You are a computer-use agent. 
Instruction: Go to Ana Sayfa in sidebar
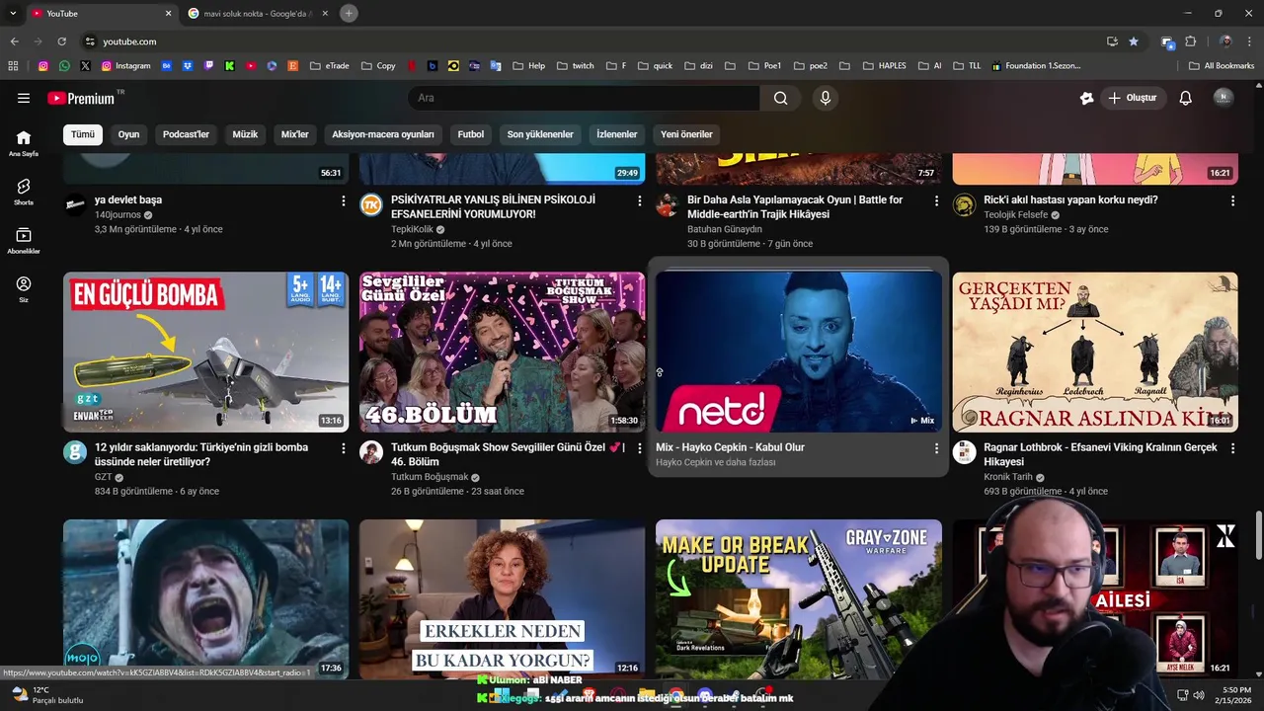24,143
